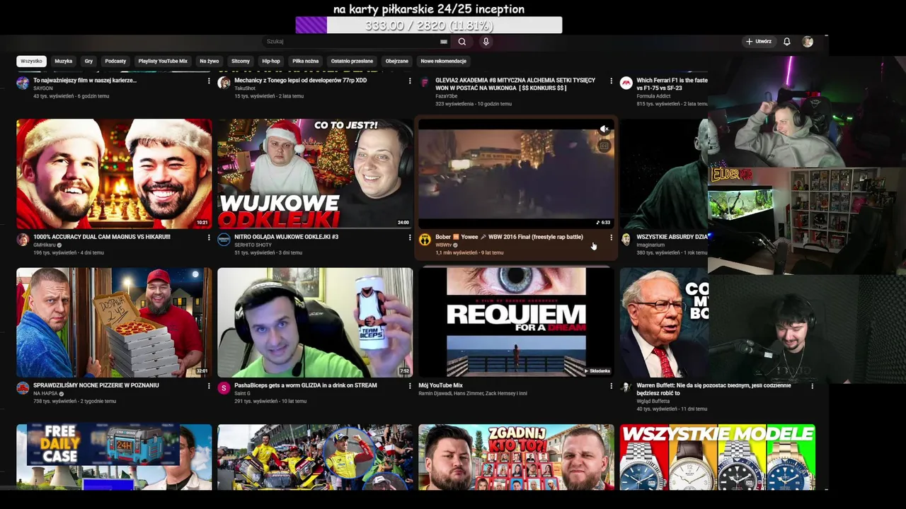Image resolution: width=906 pixels, height=509 pixels.
Task: Open title 'PashaBiceps gets a worm GLIZDA'
Action: pyautogui.click(x=306, y=385)
